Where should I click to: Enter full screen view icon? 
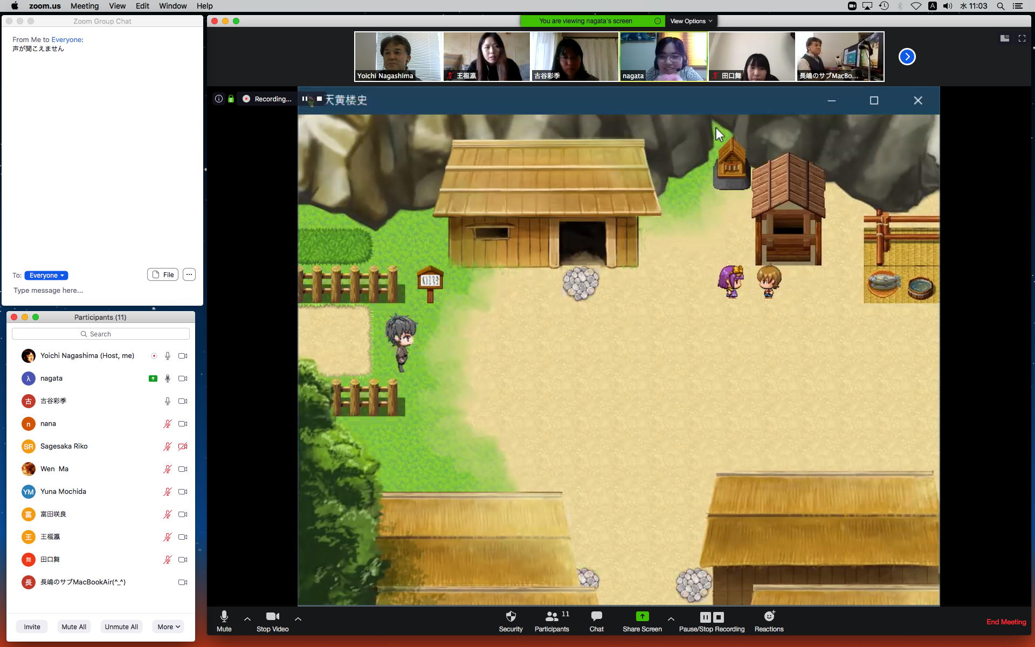(1022, 38)
